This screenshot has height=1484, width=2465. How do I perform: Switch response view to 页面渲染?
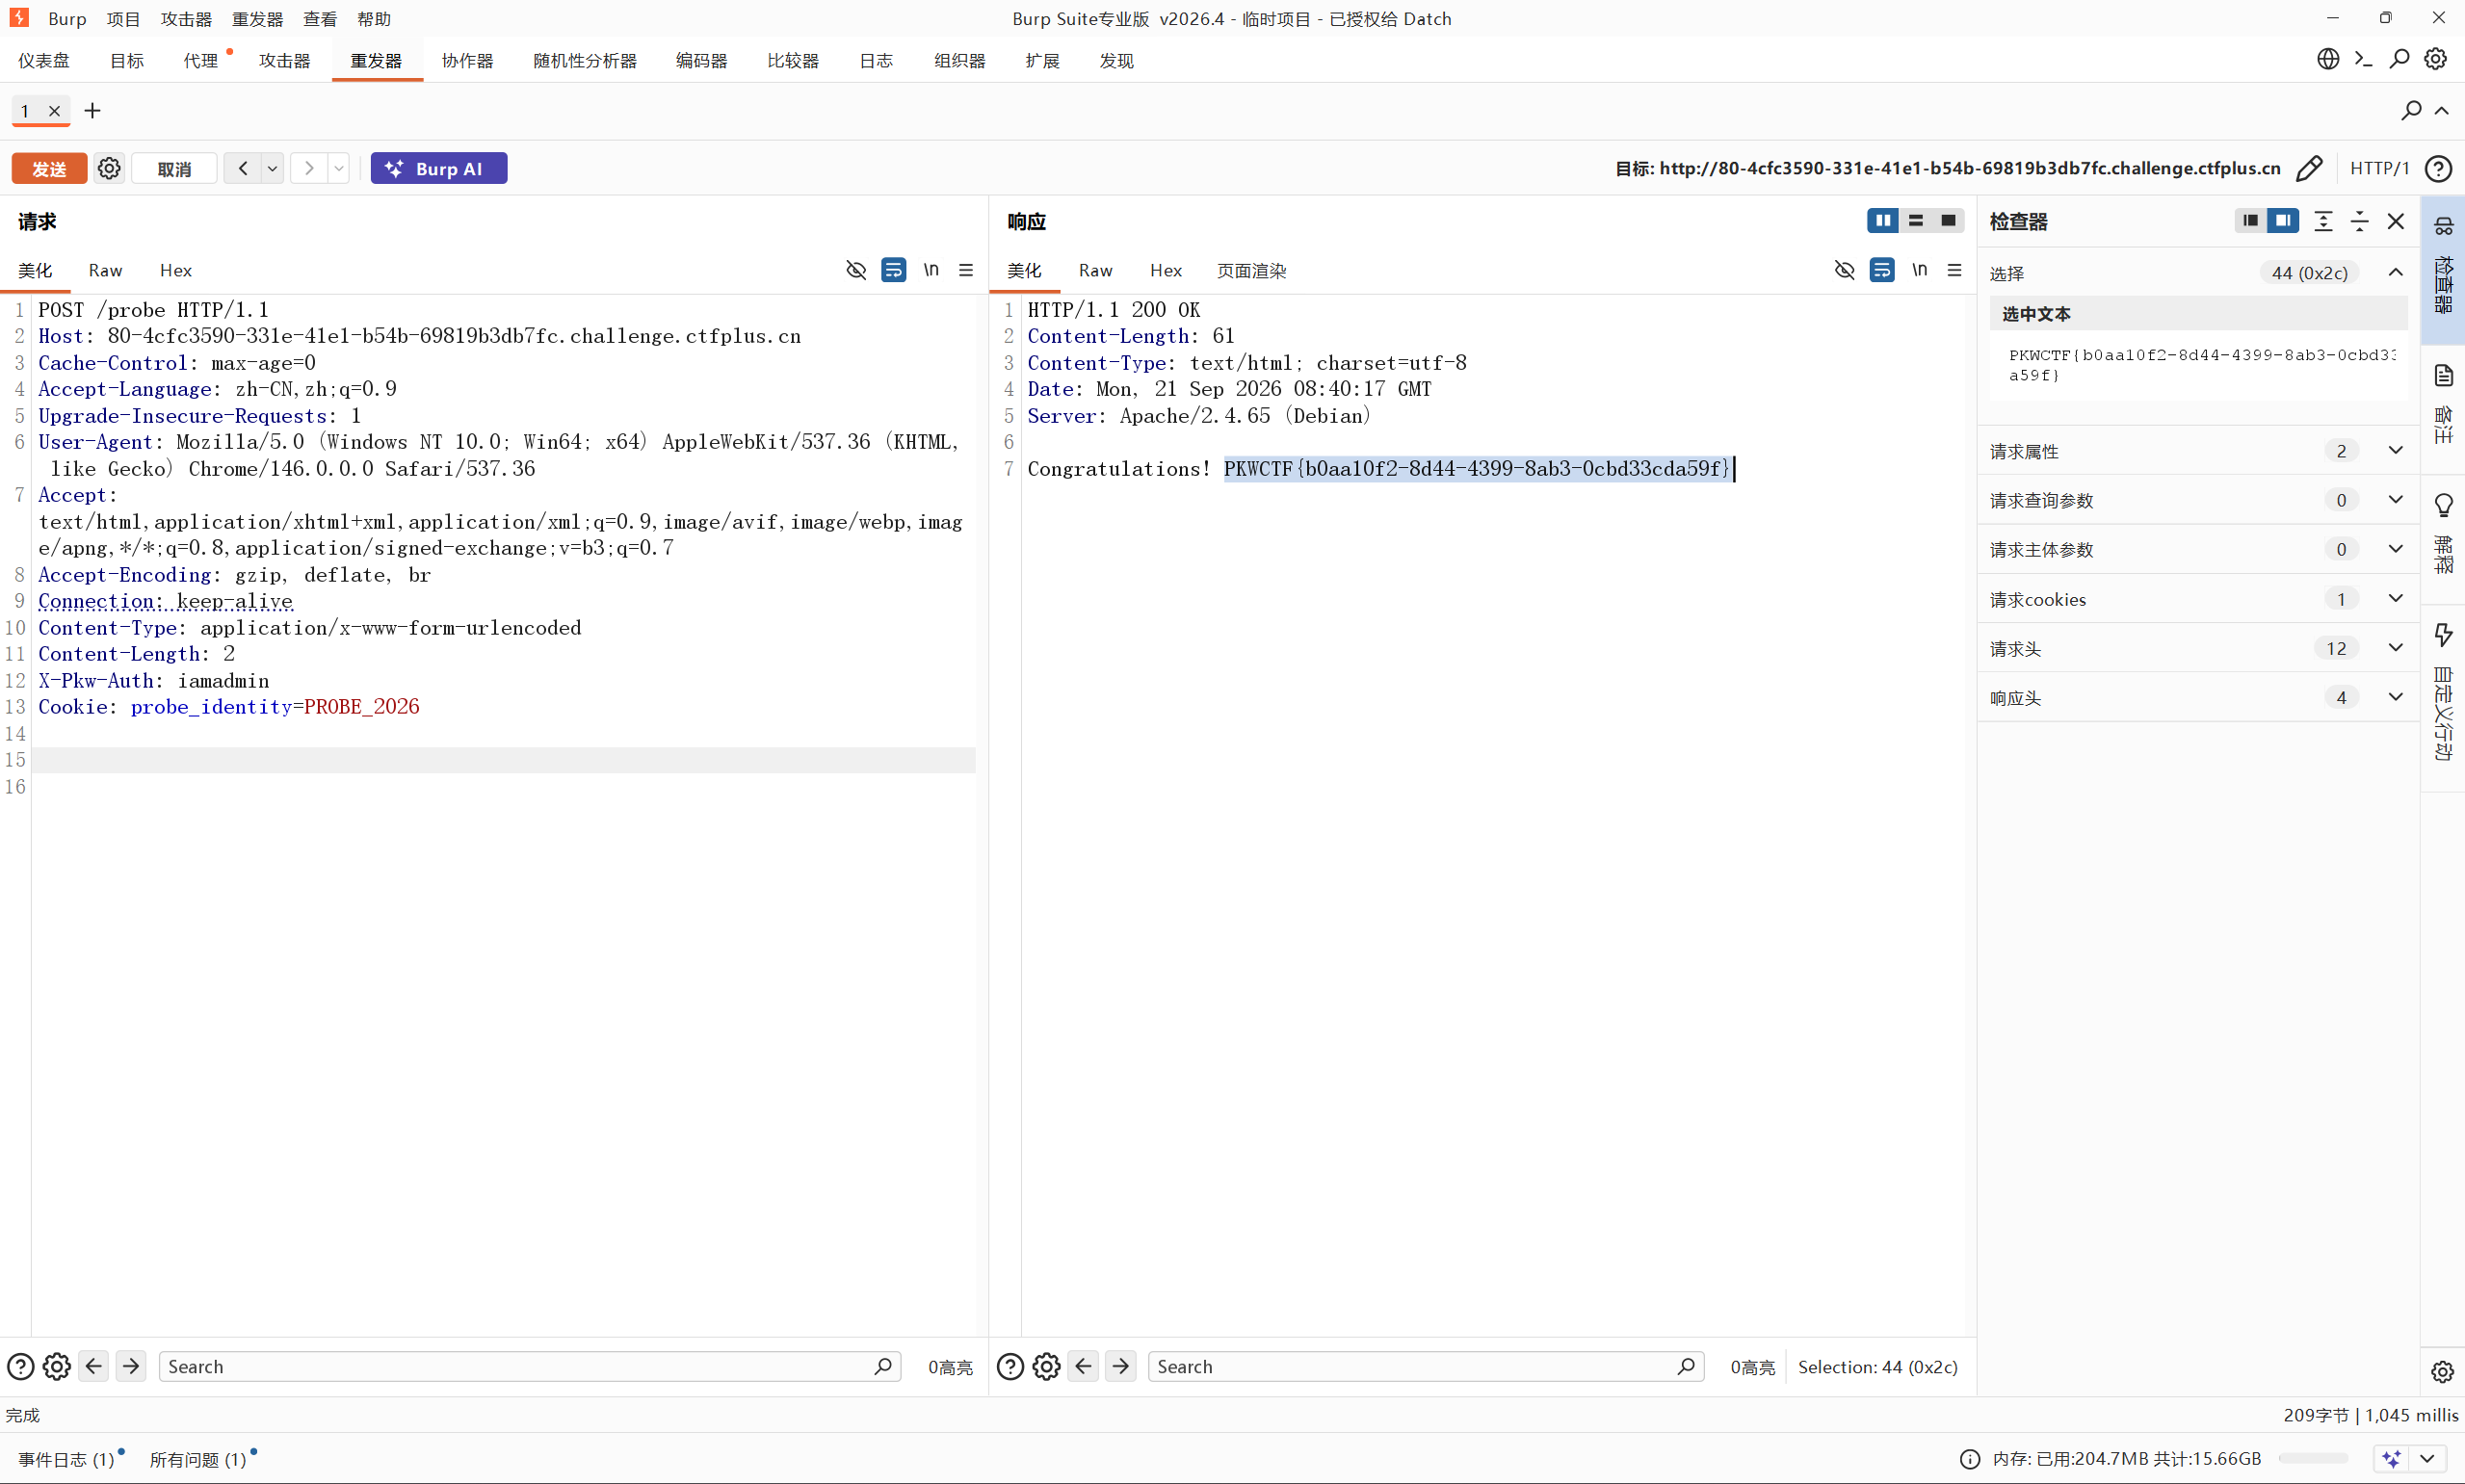coord(1251,271)
